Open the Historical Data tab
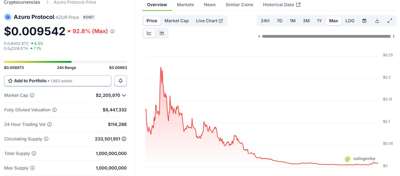The width and height of the screenshot is (400, 176). coord(282,5)
